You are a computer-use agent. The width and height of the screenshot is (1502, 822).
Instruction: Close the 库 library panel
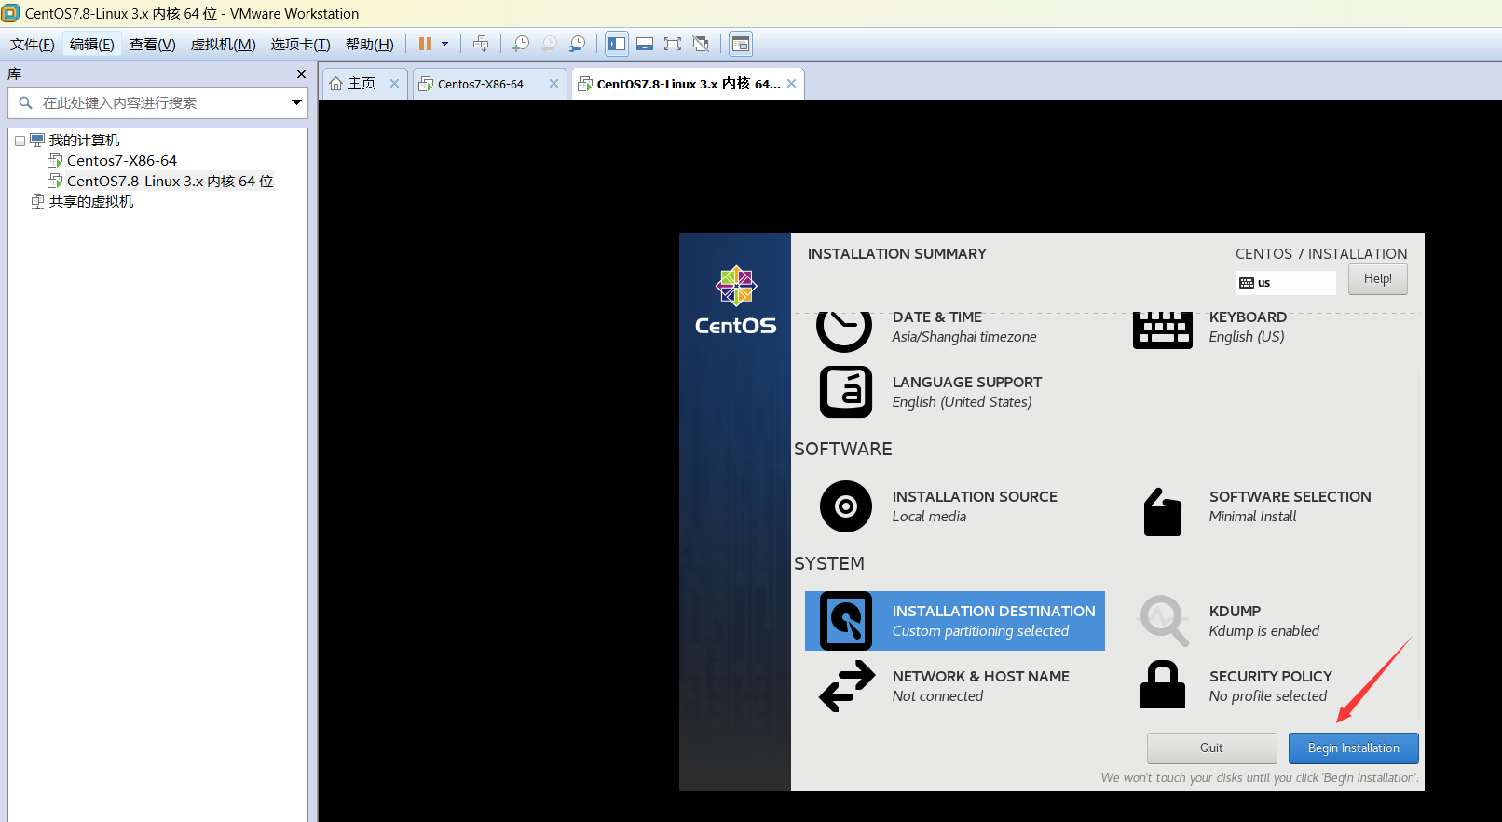tap(301, 74)
